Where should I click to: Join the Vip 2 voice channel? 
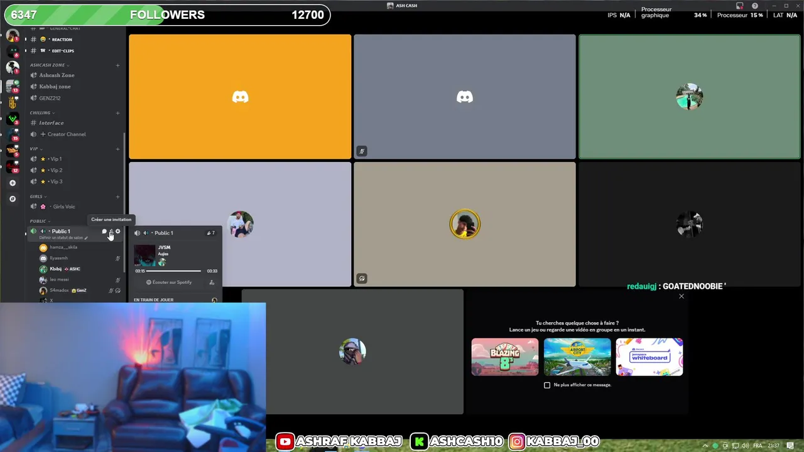point(75,170)
